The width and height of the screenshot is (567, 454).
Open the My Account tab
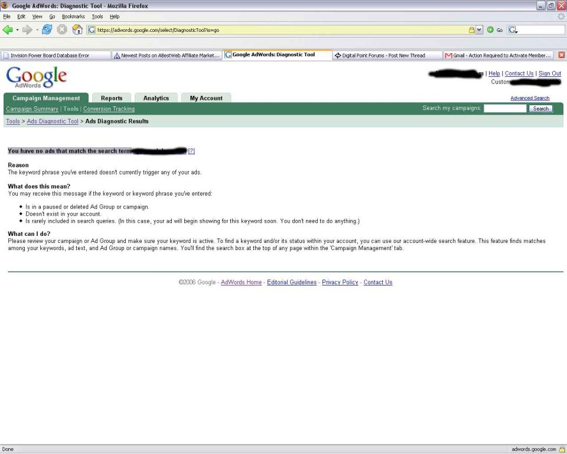tap(206, 98)
